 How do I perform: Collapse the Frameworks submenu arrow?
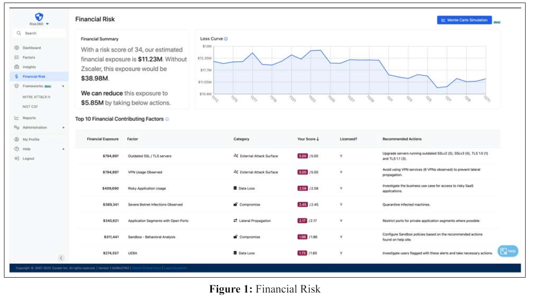coord(63,86)
